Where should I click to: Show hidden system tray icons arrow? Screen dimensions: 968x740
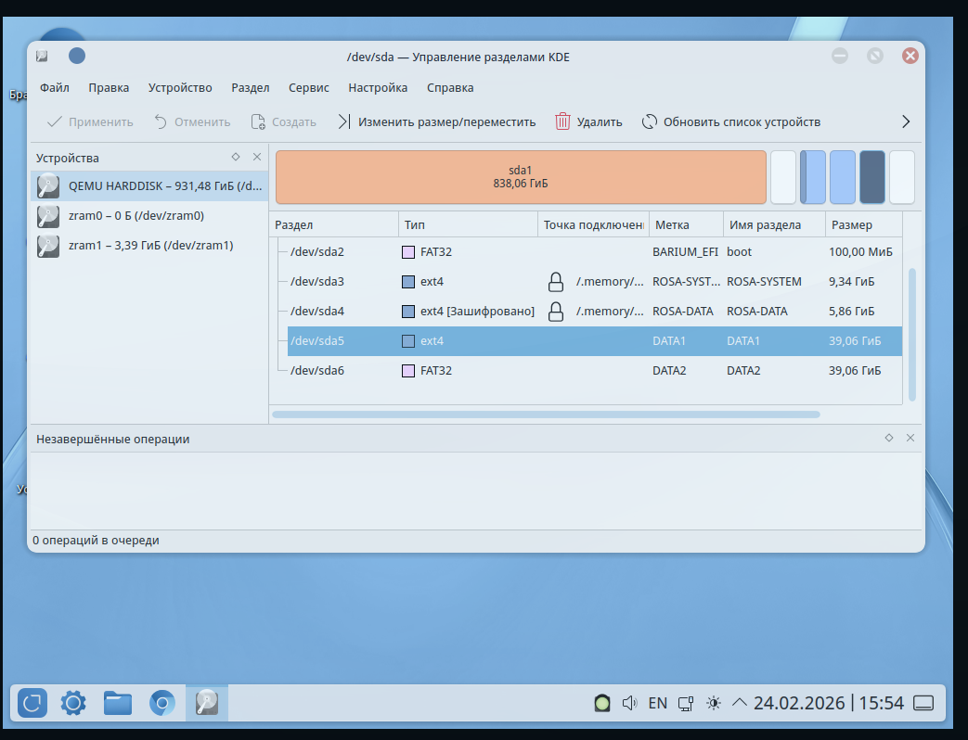740,703
